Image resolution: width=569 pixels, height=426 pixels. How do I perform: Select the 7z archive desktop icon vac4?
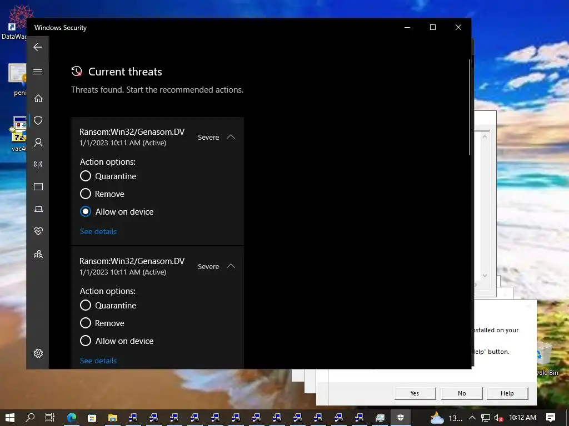[18, 133]
